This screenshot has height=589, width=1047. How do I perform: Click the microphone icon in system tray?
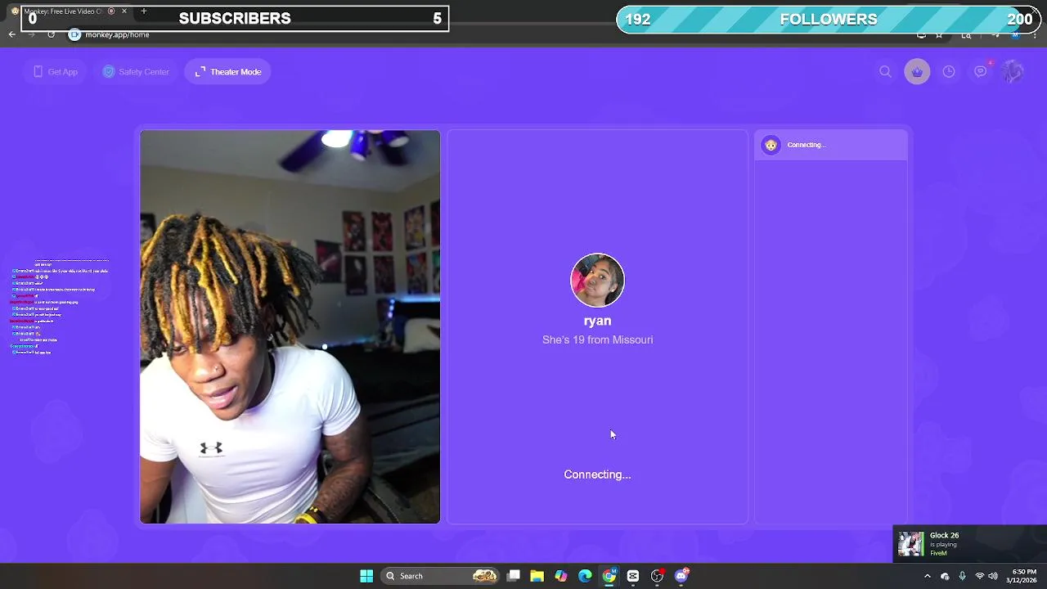pos(962,576)
